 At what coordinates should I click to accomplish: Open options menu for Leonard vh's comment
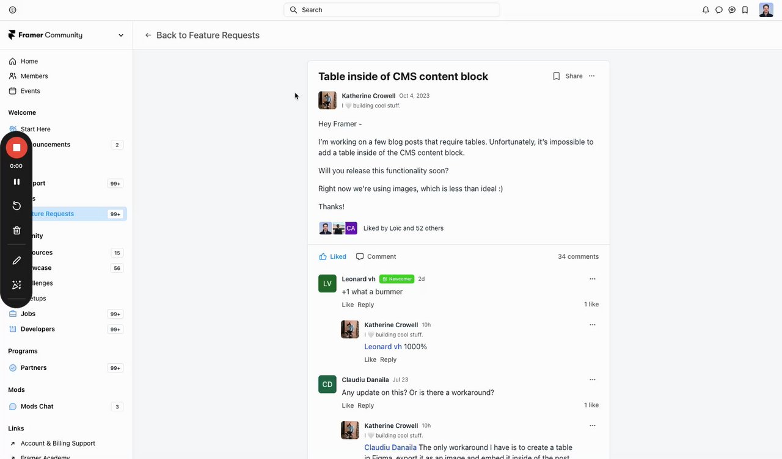592,279
